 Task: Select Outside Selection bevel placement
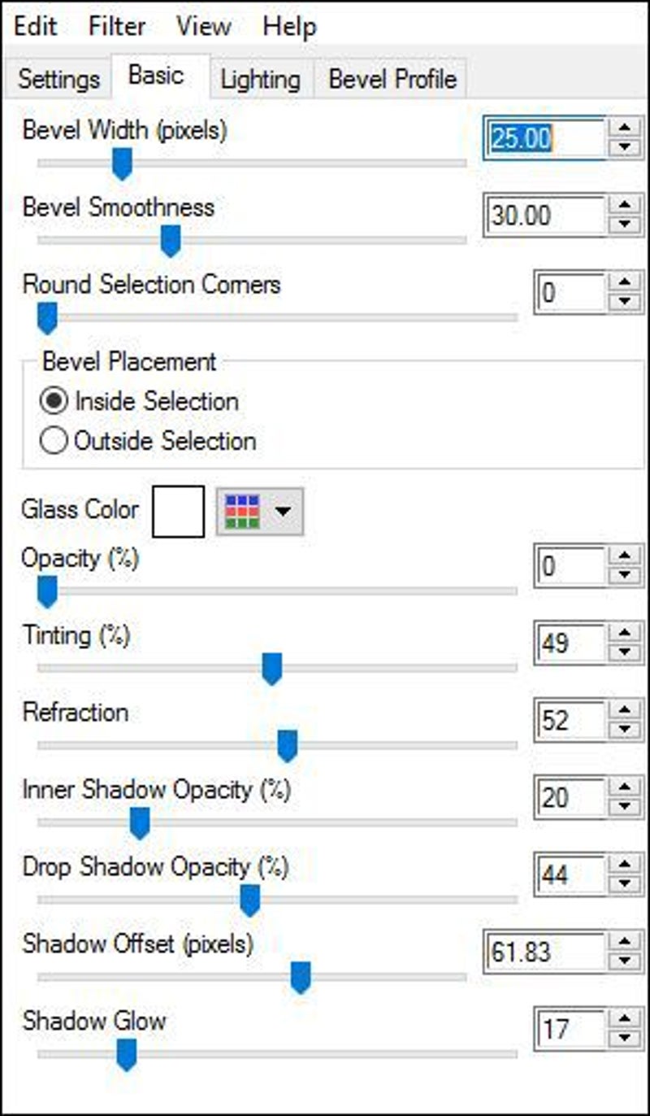coord(54,441)
